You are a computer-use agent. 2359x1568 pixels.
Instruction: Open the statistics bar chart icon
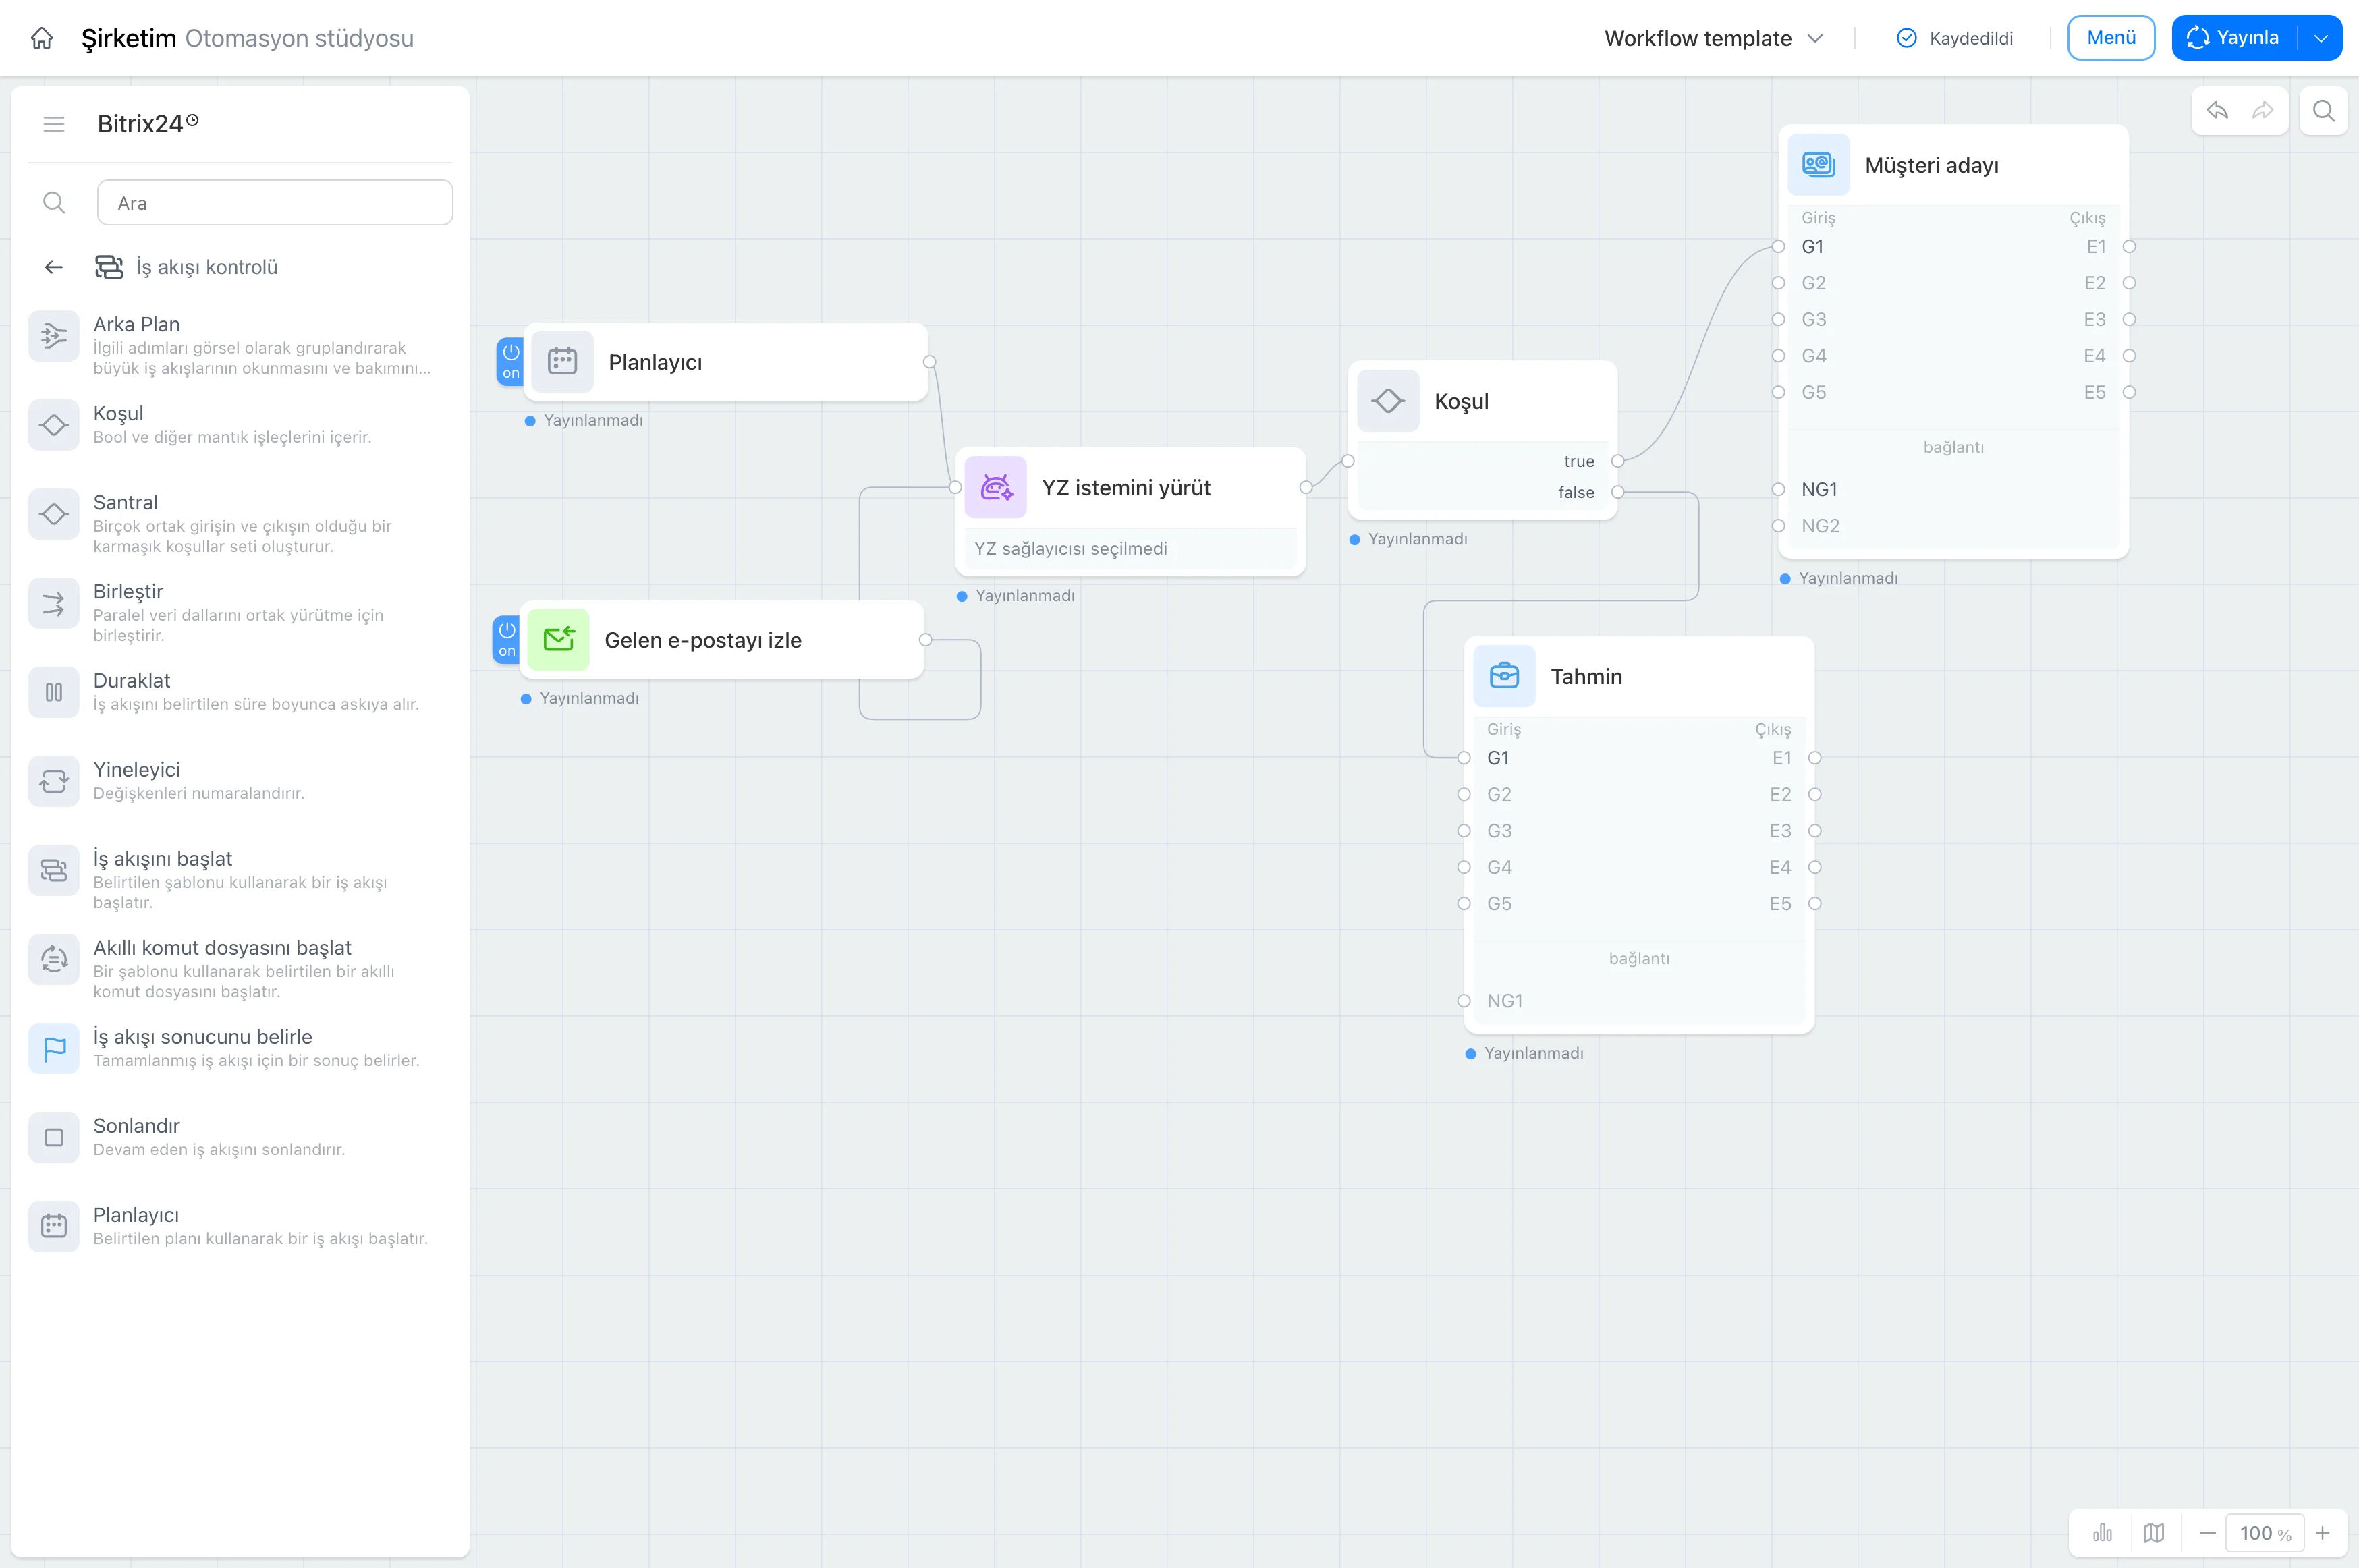coord(2103,1532)
